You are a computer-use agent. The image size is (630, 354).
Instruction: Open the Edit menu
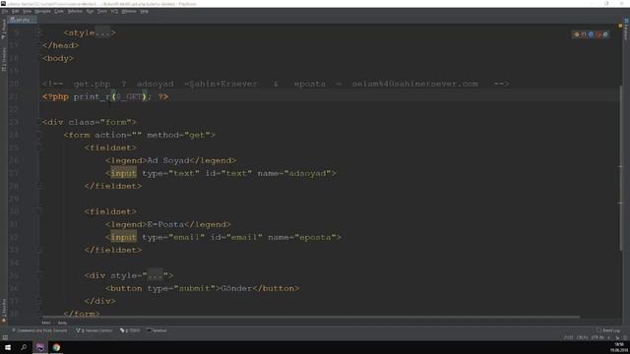pos(16,11)
